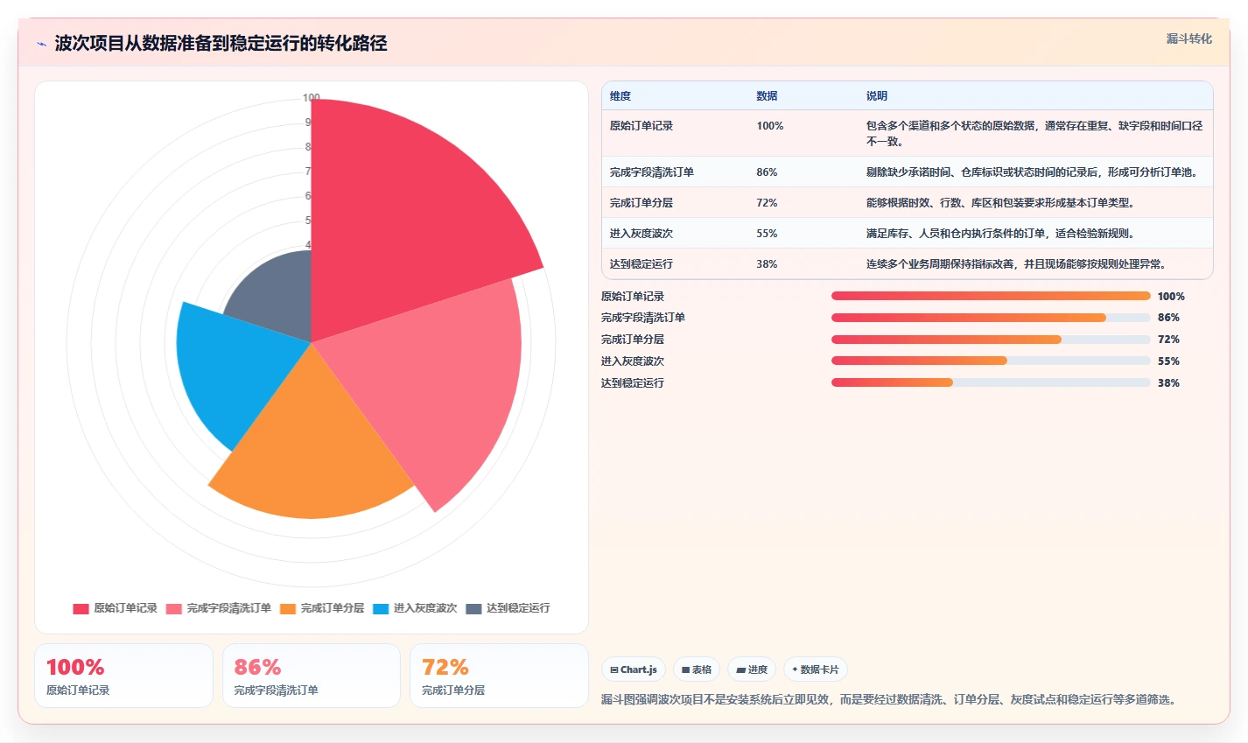The height and width of the screenshot is (743, 1248).
Task: Click the 数据卡片 chip
Action: (816, 669)
